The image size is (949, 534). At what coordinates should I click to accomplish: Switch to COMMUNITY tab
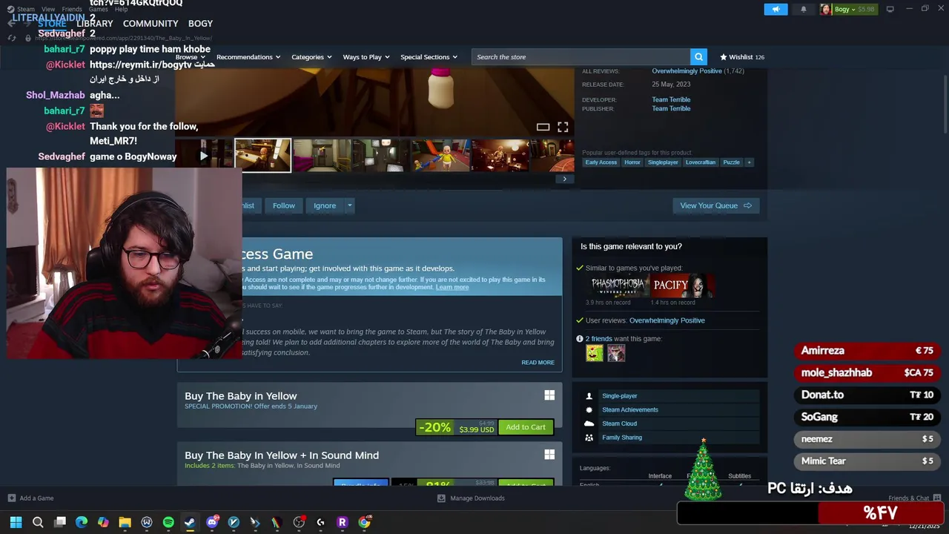pyautogui.click(x=151, y=24)
